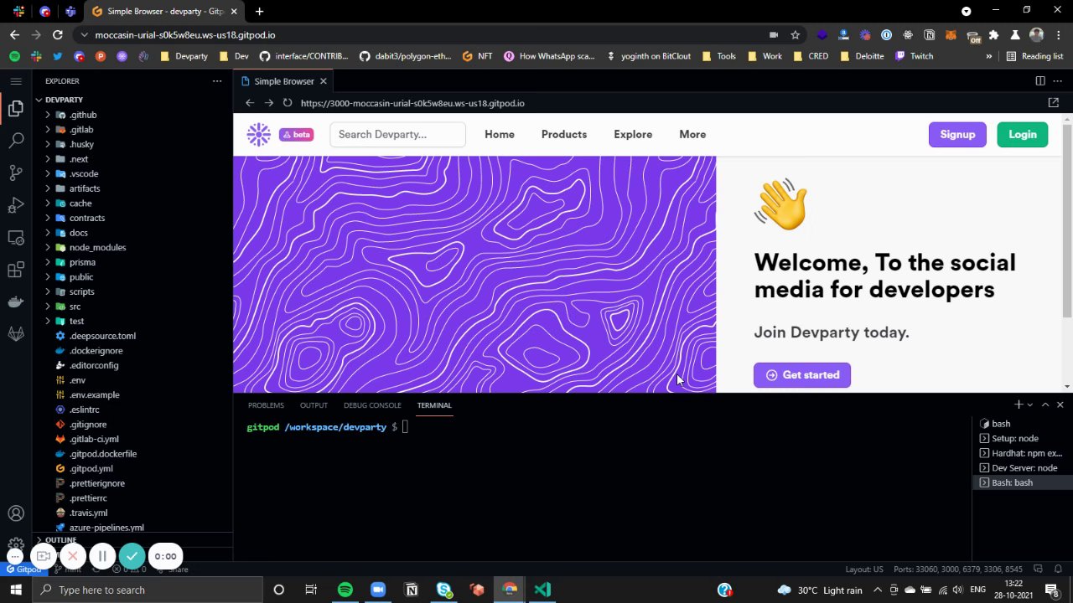The height and width of the screenshot is (603, 1073).
Task: Go forward in Simple Browser
Action: (268, 103)
